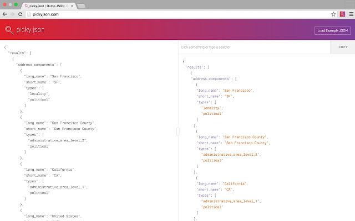The image size is (355, 221).
Task: Click the browser forward arrow
Action: point(12,14)
